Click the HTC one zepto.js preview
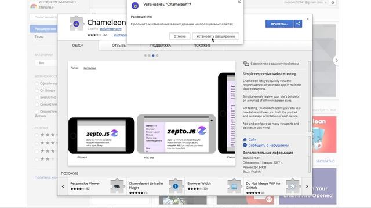Screen dimensions: 371x208 pyautogui.click(x=176, y=134)
